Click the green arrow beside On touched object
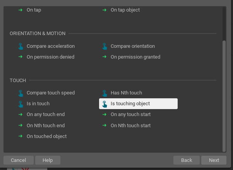This screenshot has width=233, height=170. click(x=21, y=136)
